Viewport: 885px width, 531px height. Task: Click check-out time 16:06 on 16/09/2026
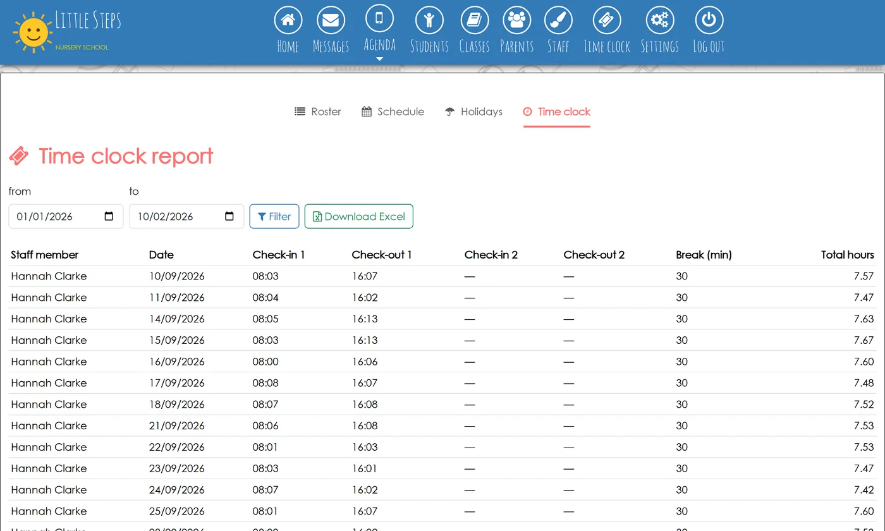pyautogui.click(x=365, y=362)
